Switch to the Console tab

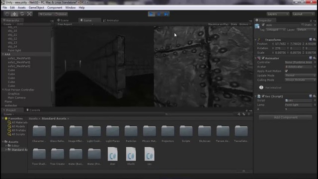[33, 110]
